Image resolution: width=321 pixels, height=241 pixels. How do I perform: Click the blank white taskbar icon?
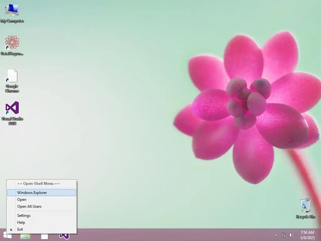(45, 237)
